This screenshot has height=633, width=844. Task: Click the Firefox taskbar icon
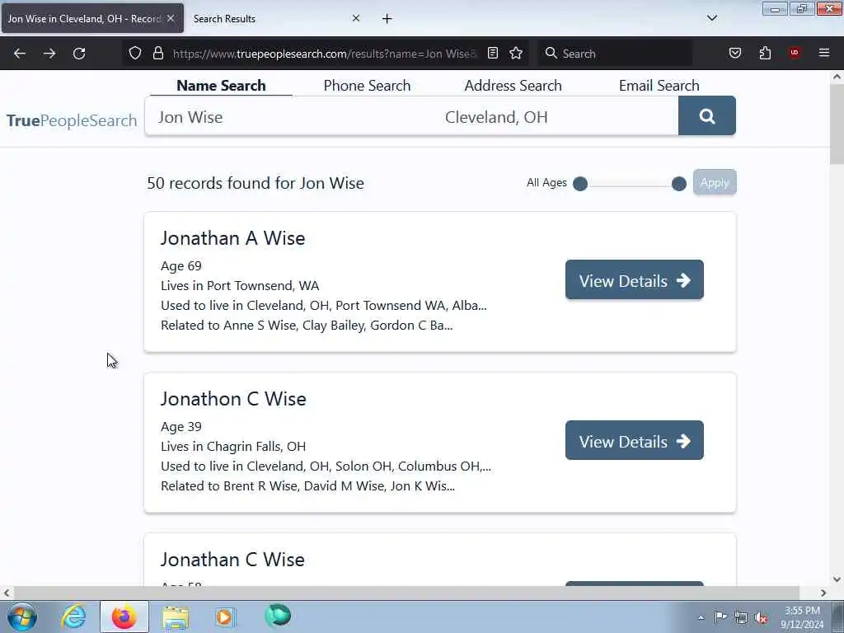pyautogui.click(x=124, y=617)
